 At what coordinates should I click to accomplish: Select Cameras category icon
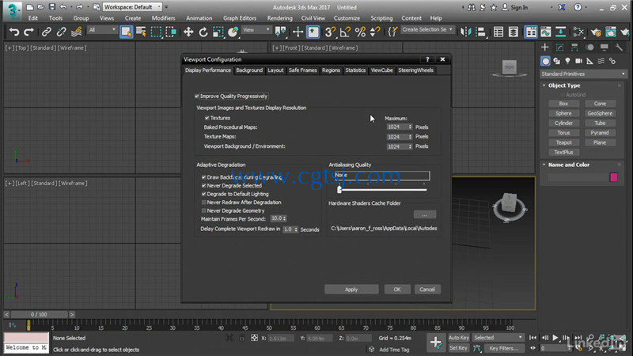coord(578,61)
